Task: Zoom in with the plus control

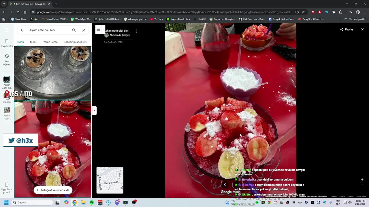Action: tap(362, 180)
